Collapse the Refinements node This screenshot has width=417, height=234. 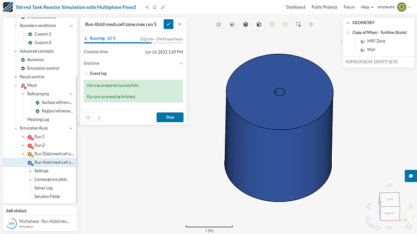(23, 94)
